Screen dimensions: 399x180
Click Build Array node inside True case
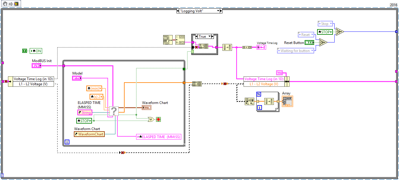click(x=204, y=46)
